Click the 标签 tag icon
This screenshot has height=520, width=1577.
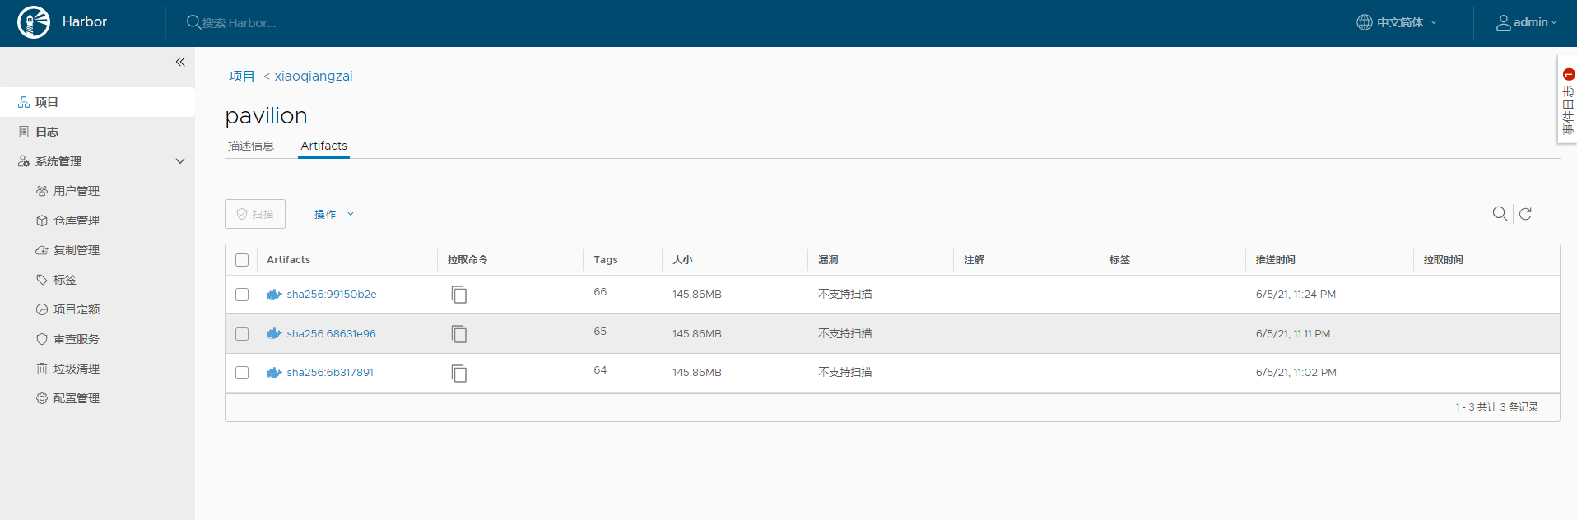(42, 280)
